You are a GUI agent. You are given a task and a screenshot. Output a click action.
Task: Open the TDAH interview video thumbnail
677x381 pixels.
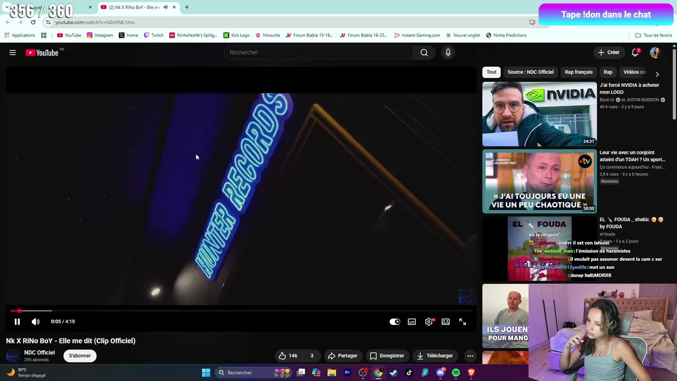539,181
